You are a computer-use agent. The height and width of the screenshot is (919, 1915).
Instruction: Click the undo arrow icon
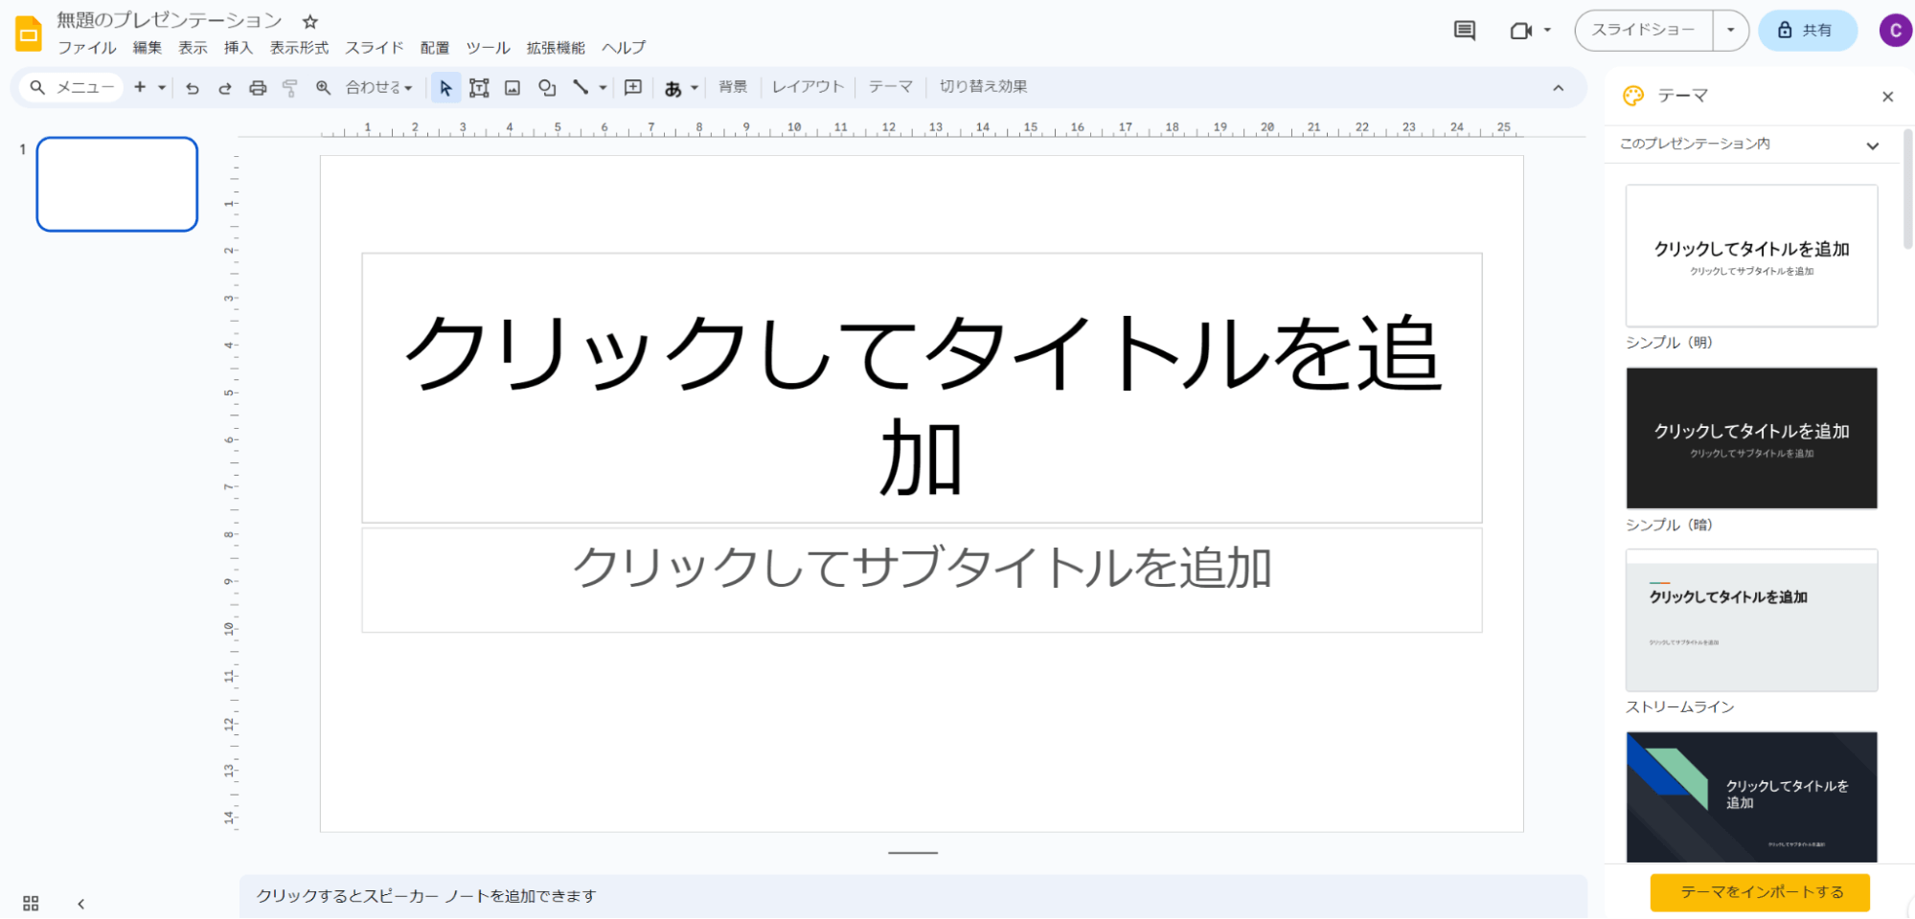coord(193,88)
